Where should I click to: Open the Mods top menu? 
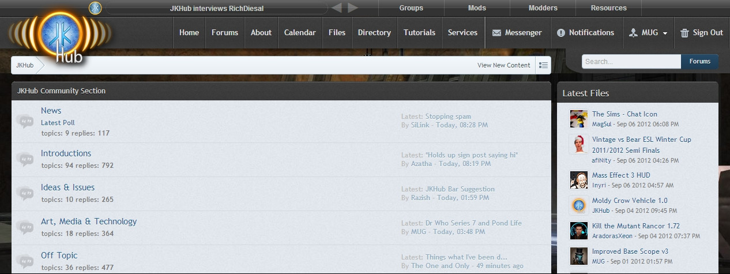point(477,8)
